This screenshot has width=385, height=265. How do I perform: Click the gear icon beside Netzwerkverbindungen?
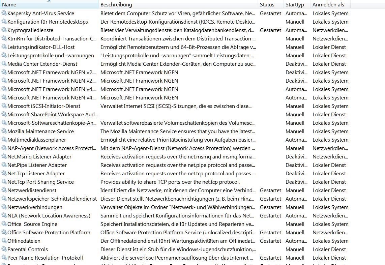(x=4, y=207)
